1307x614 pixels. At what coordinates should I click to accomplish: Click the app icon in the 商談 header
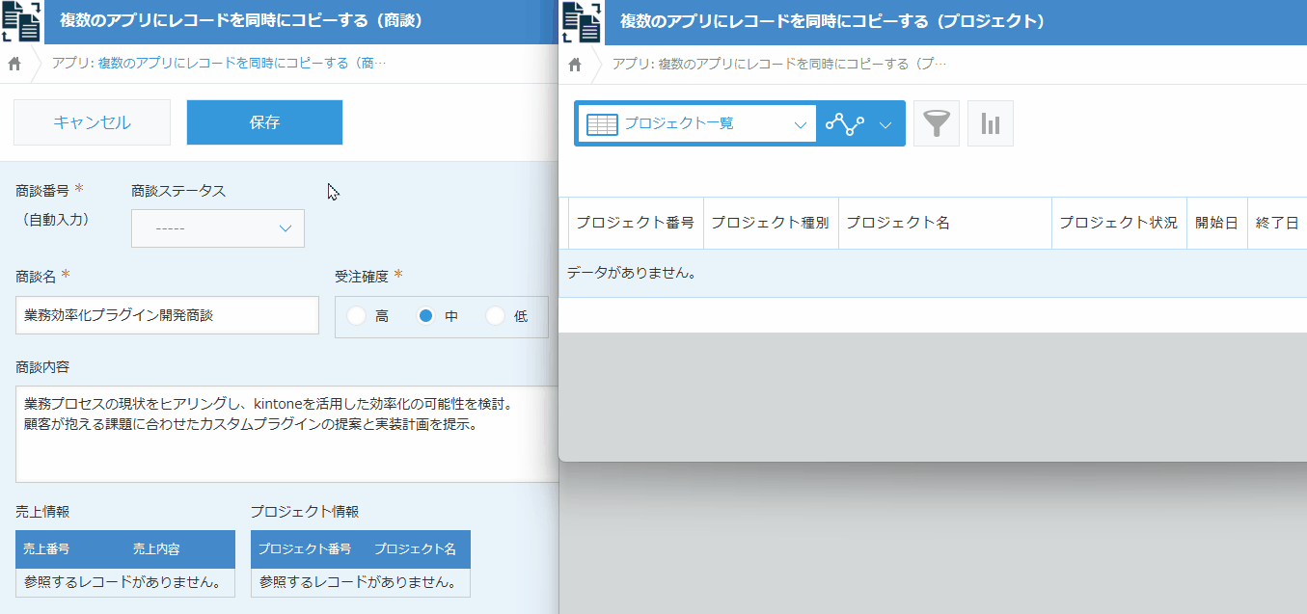(22, 21)
